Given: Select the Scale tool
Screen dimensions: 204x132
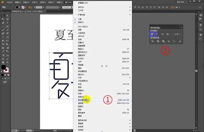Looking at the screenshot, I should point(7,37).
